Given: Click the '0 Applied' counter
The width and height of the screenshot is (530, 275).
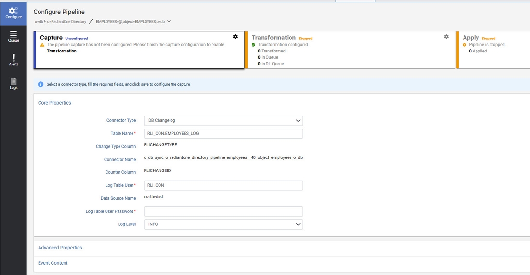Looking at the screenshot, I should [x=477, y=51].
